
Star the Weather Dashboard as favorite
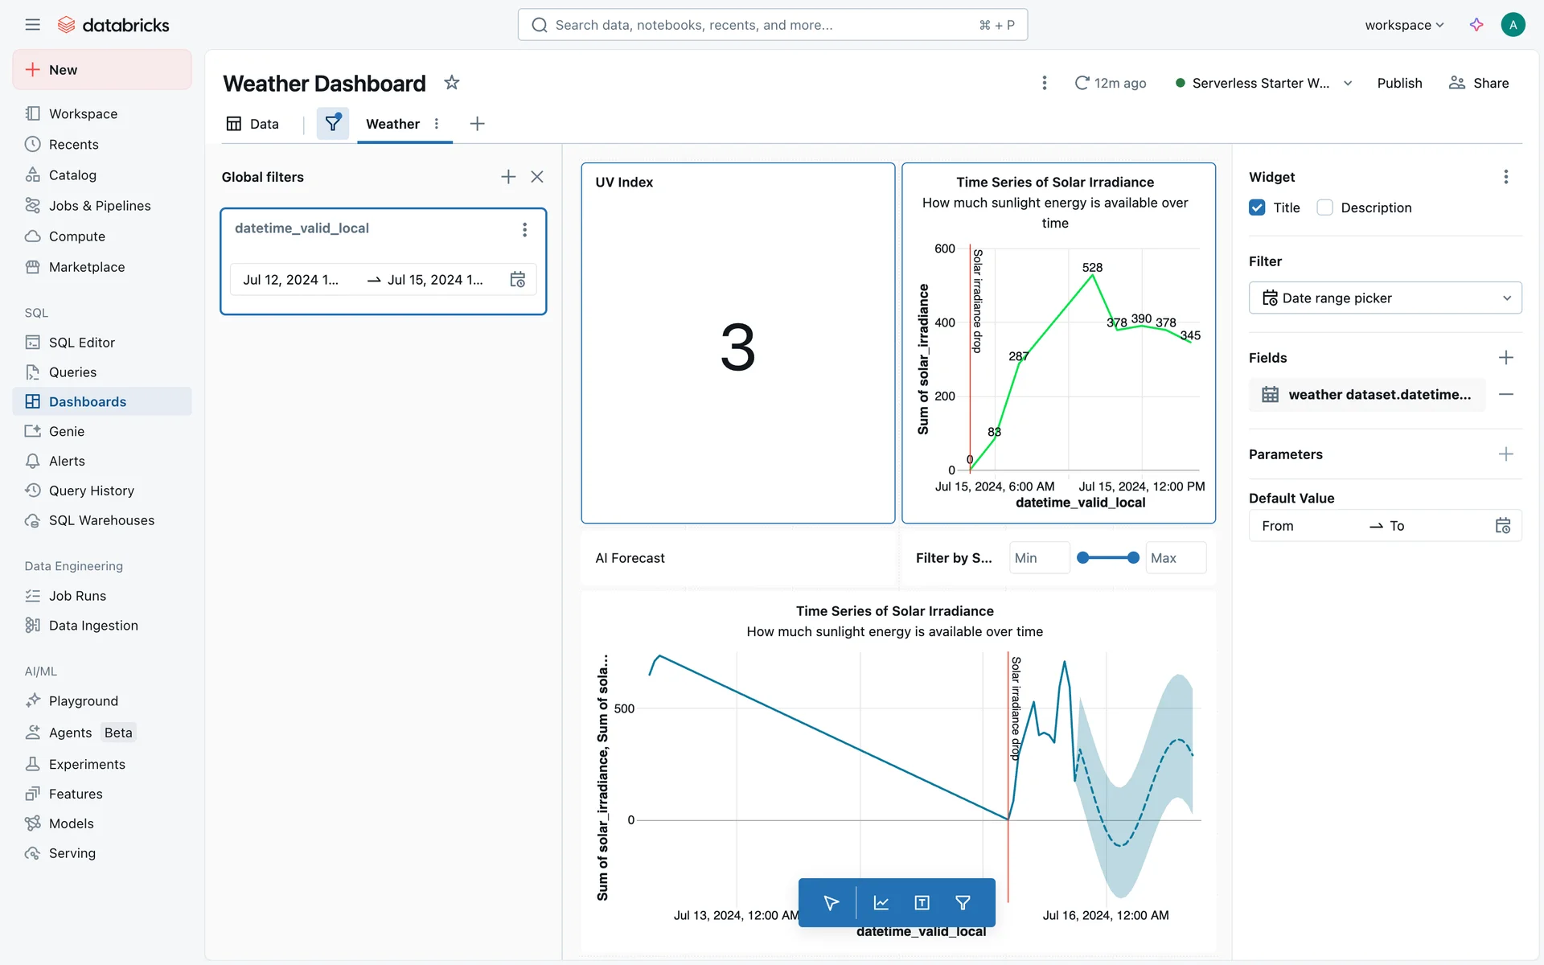coord(452,83)
